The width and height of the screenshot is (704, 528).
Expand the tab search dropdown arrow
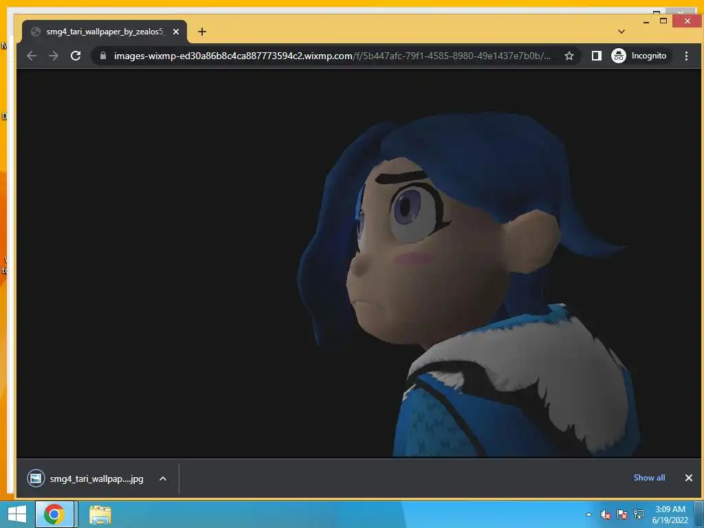[621, 32]
